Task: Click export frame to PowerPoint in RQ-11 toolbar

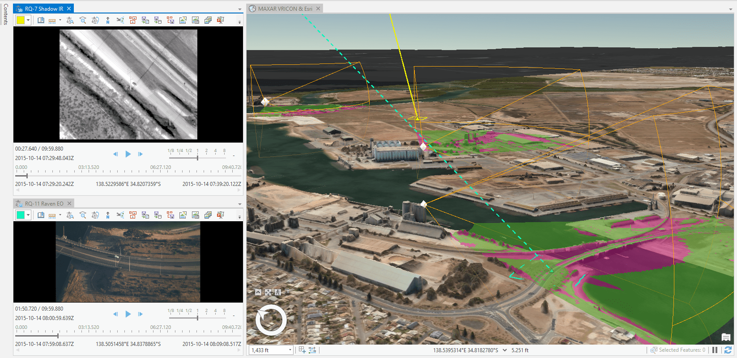Action: click(221, 215)
